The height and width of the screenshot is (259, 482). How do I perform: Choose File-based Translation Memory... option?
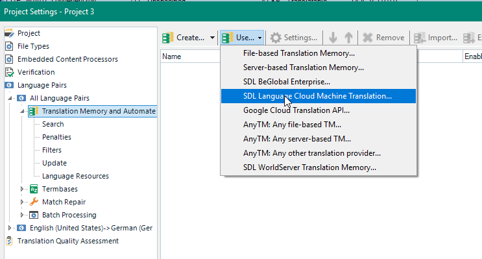point(319,53)
